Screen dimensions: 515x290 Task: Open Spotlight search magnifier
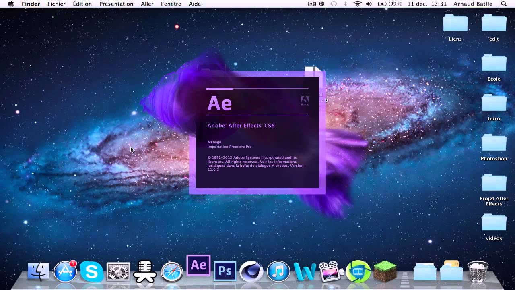(504, 4)
